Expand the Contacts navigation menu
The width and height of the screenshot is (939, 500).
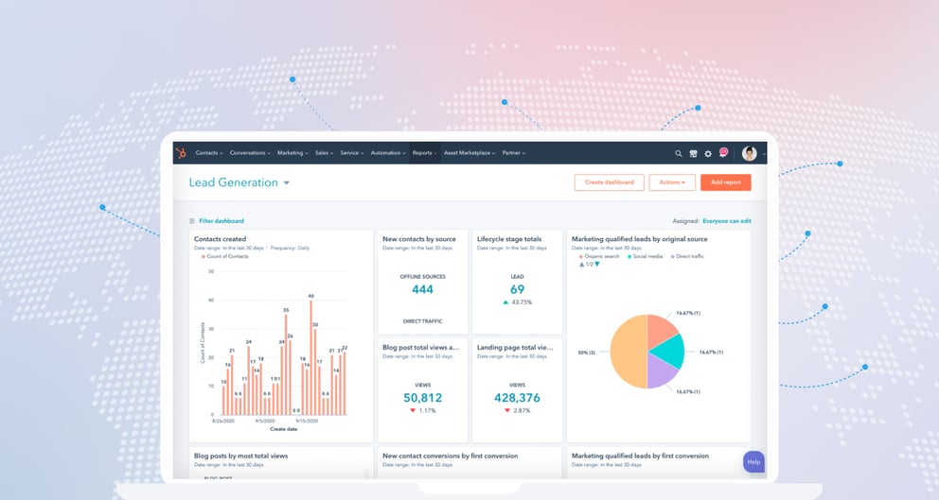[x=208, y=153]
